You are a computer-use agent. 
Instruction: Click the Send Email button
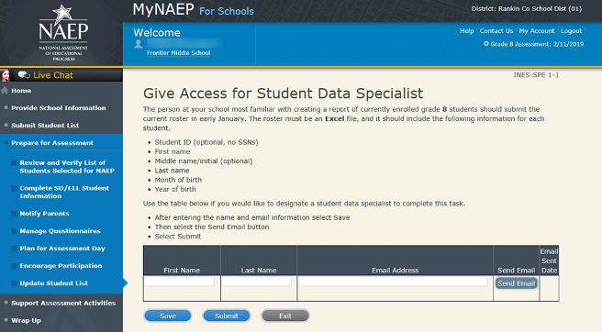pos(516,283)
